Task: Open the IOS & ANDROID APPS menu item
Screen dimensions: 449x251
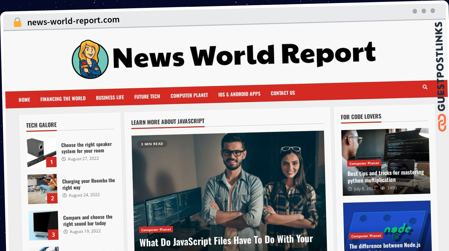Action: point(239,94)
